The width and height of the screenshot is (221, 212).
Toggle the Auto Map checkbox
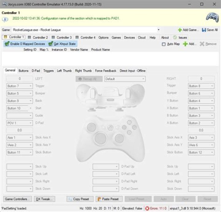pyautogui.click(x=164, y=44)
